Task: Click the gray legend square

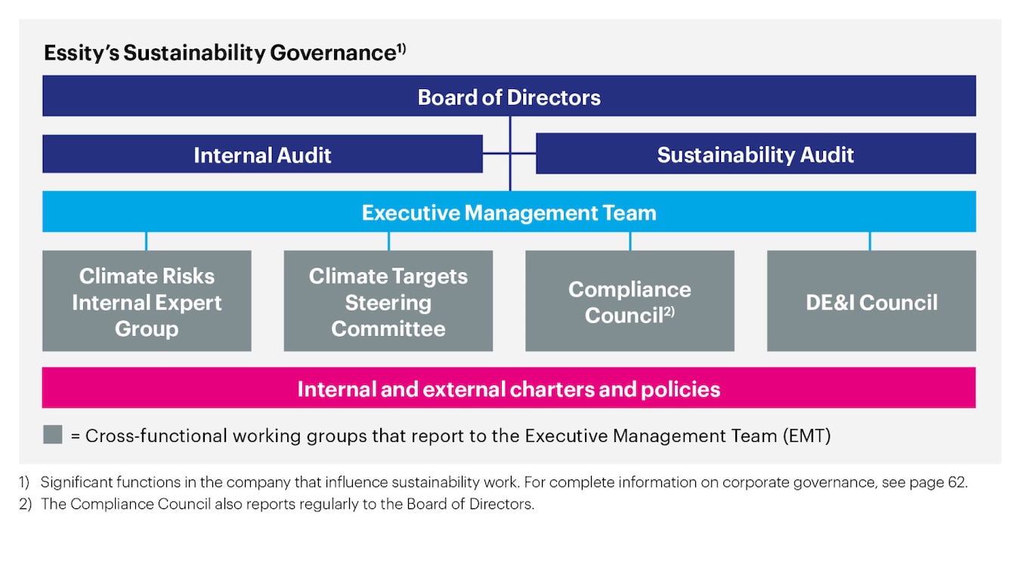Action: point(52,435)
